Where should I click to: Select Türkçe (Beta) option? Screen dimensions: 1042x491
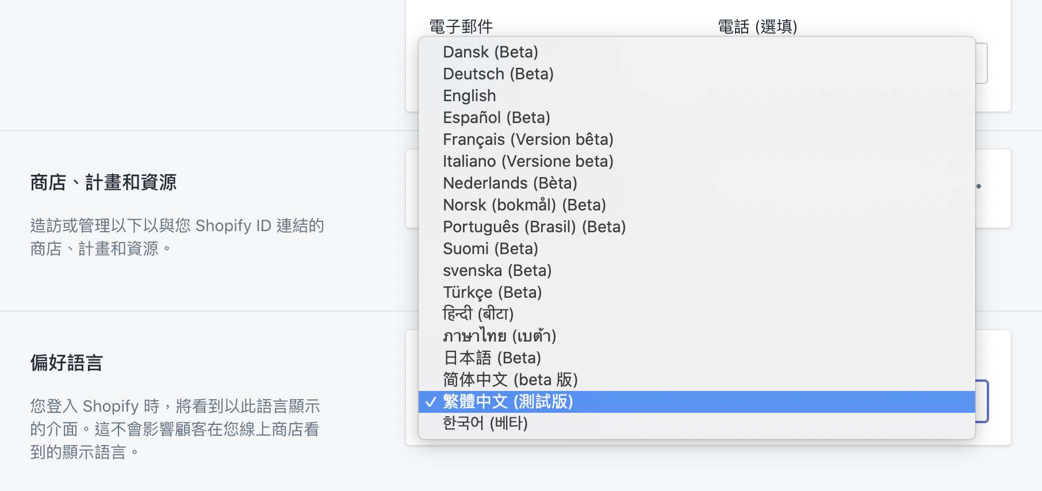coord(492,293)
